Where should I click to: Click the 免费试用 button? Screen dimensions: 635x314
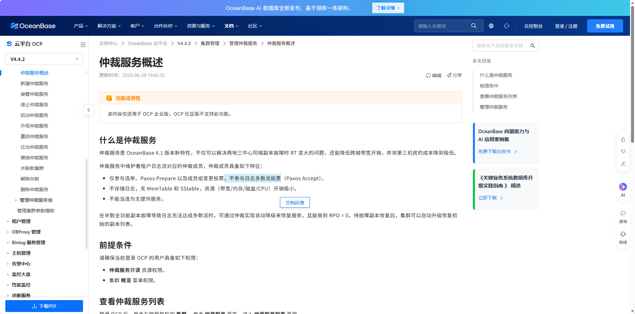coord(605,26)
